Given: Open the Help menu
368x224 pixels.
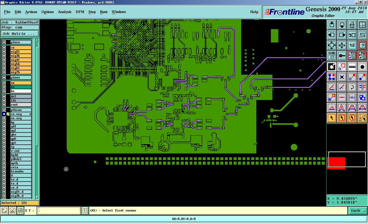Looking at the screenshot, I should pyautogui.click(x=254, y=12).
